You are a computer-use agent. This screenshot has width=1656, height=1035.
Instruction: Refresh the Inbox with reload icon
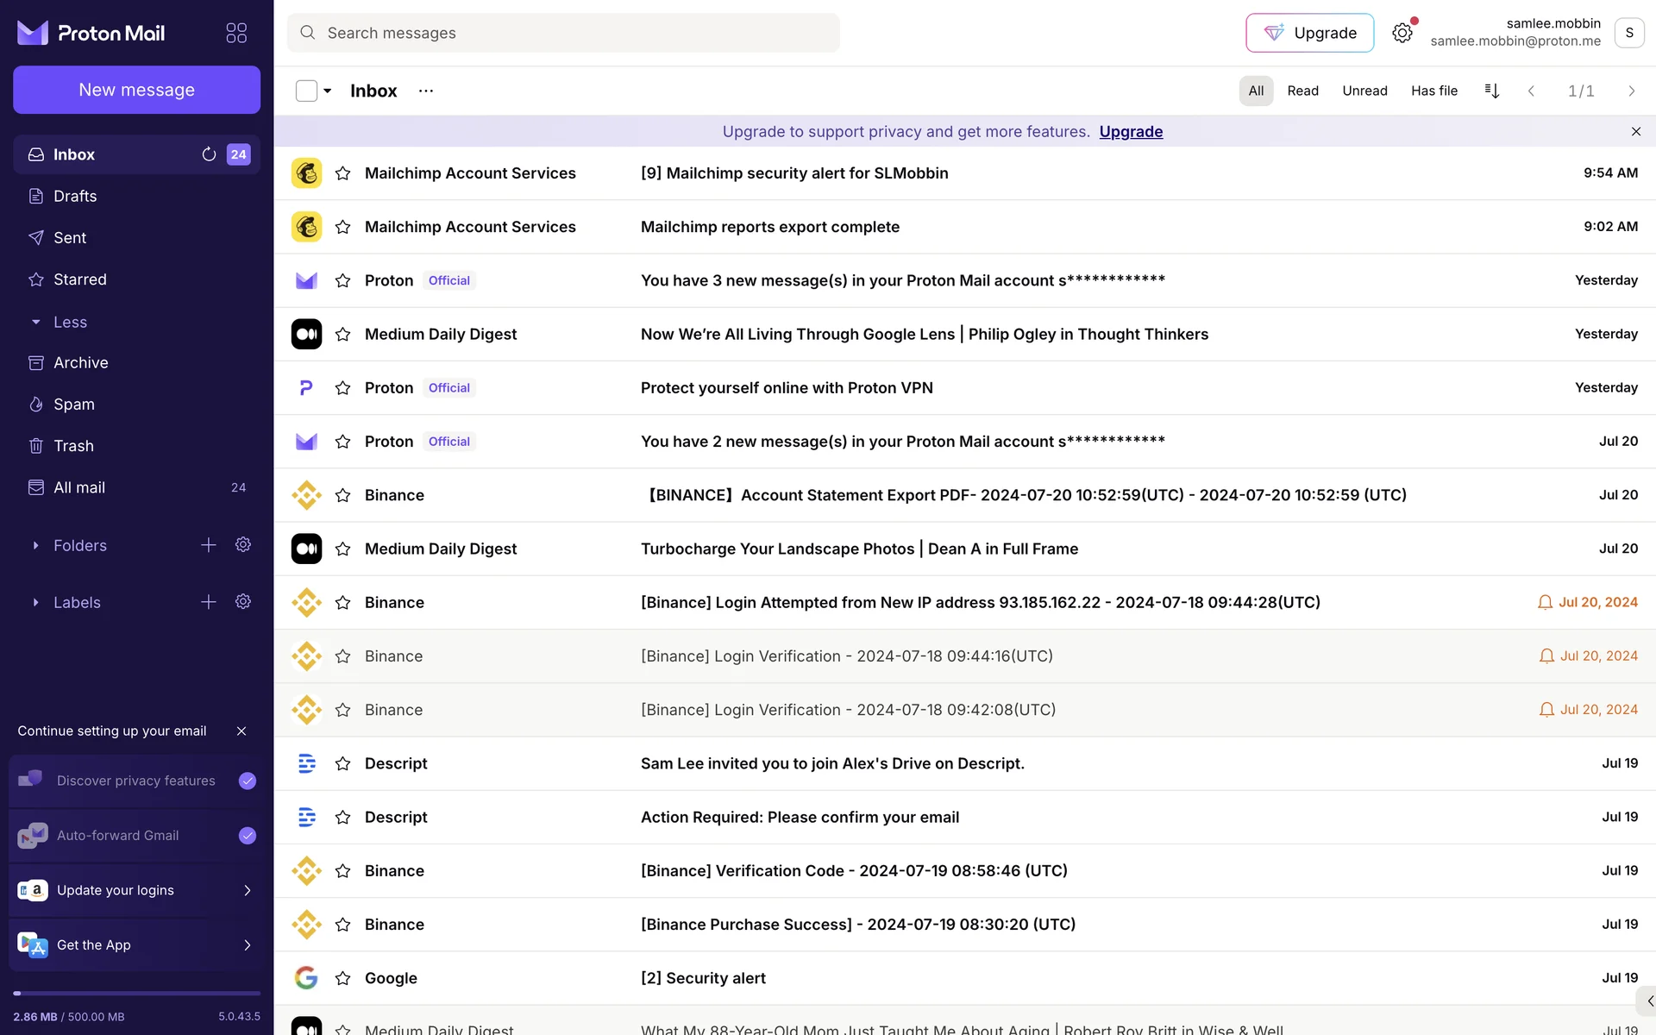209,154
